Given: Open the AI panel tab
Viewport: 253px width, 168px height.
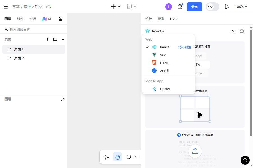Looking at the screenshot, I should [46, 19].
